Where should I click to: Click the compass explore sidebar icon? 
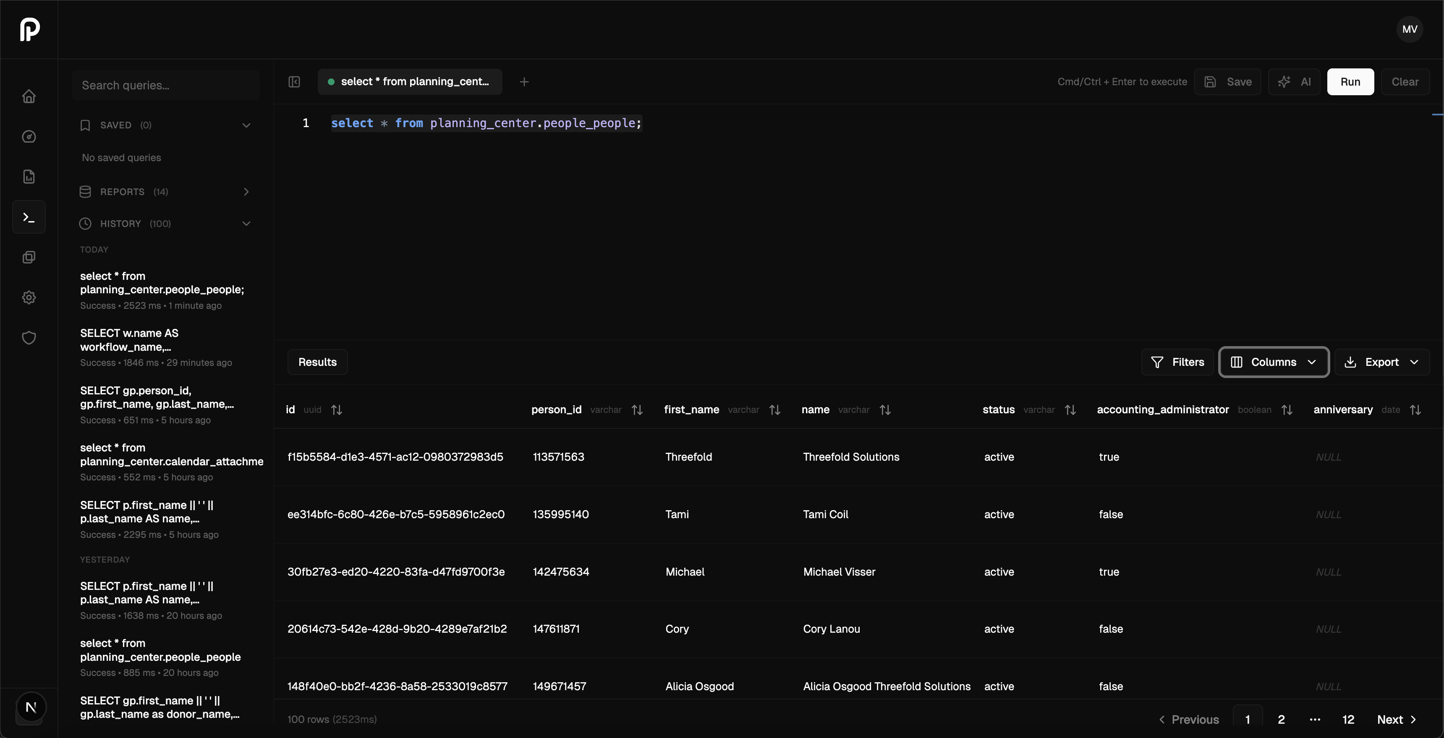click(x=29, y=137)
